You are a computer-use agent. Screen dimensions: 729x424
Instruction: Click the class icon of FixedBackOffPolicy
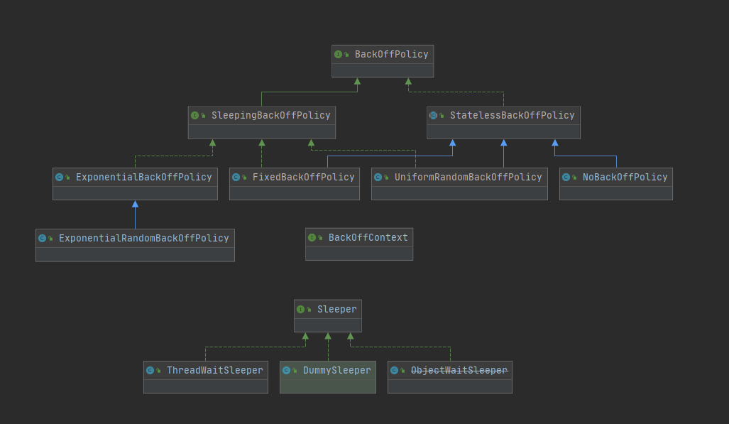(x=236, y=178)
